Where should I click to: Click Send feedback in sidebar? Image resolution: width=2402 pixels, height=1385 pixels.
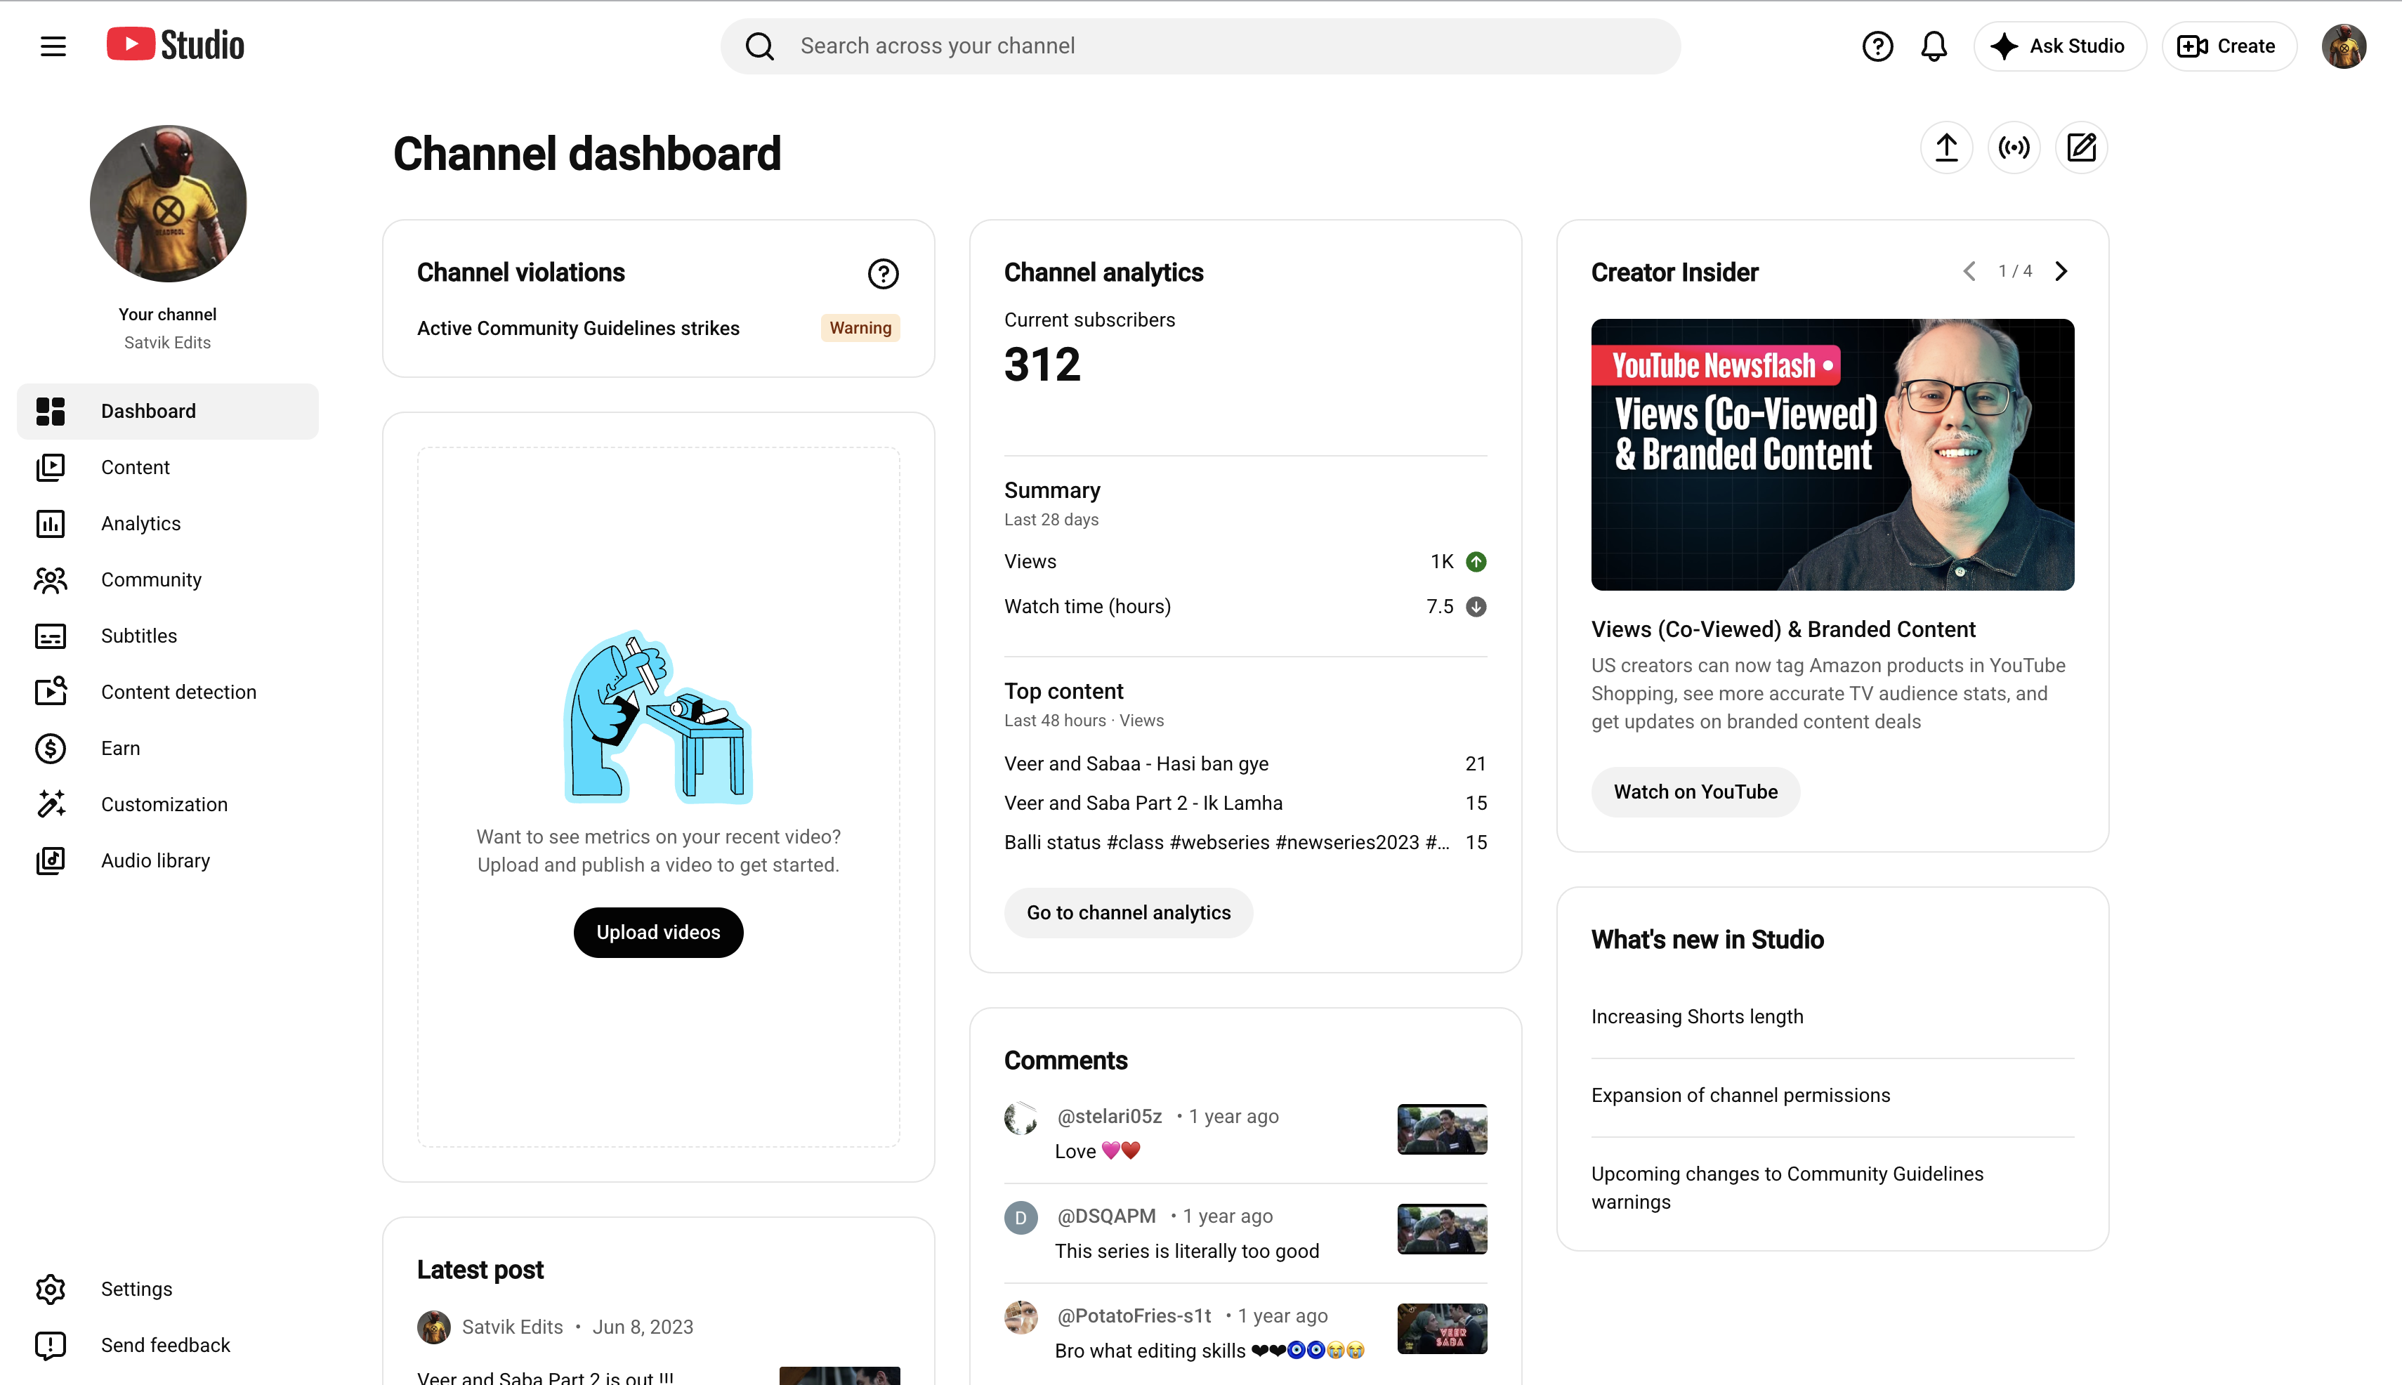167,1345
